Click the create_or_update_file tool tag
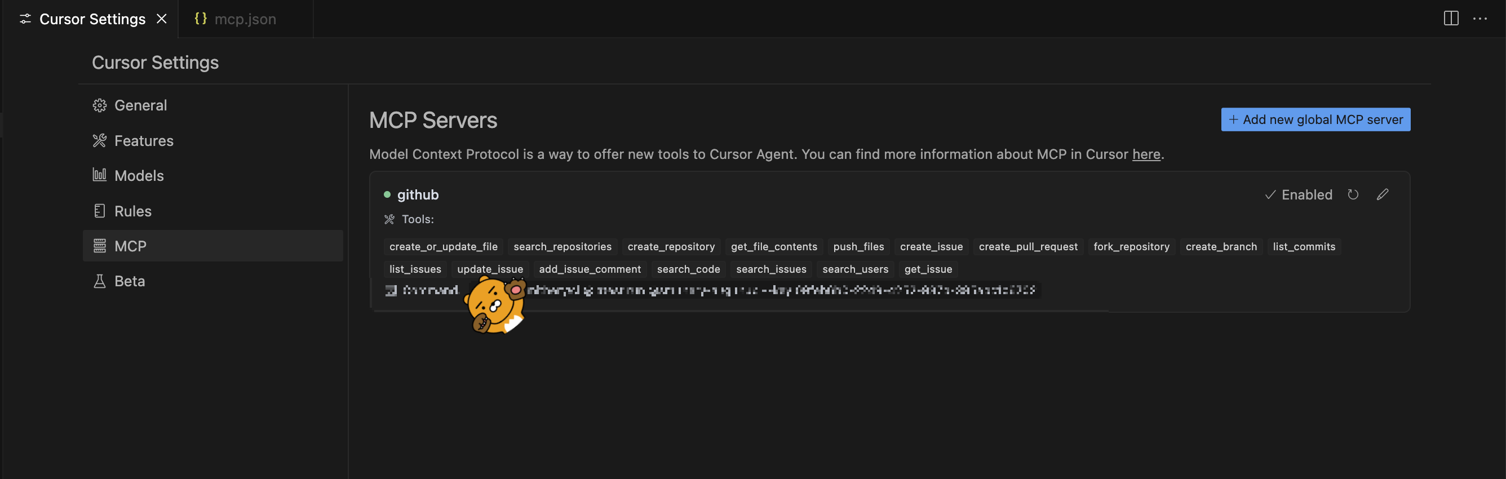This screenshot has height=479, width=1506. click(443, 246)
